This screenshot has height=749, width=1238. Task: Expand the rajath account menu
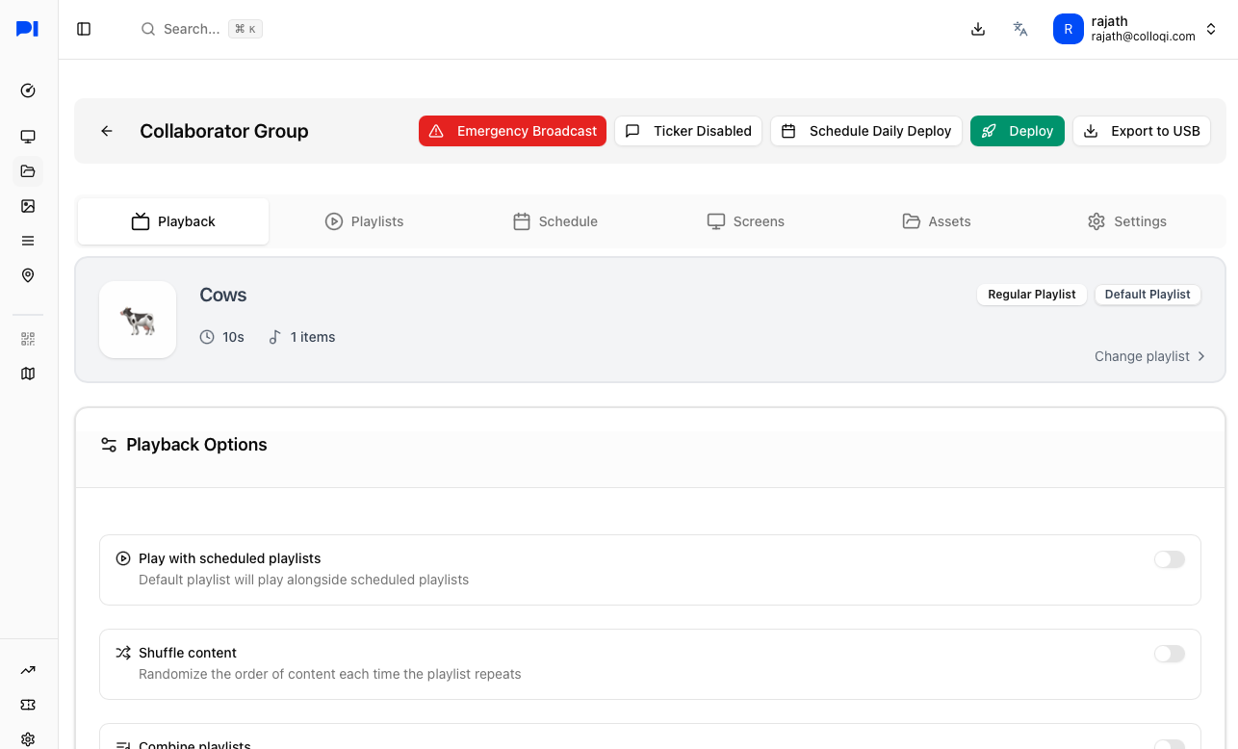(1136, 29)
